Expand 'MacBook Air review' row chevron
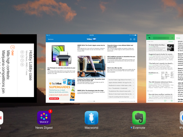The image size is (183, 137). click(133, 86)
